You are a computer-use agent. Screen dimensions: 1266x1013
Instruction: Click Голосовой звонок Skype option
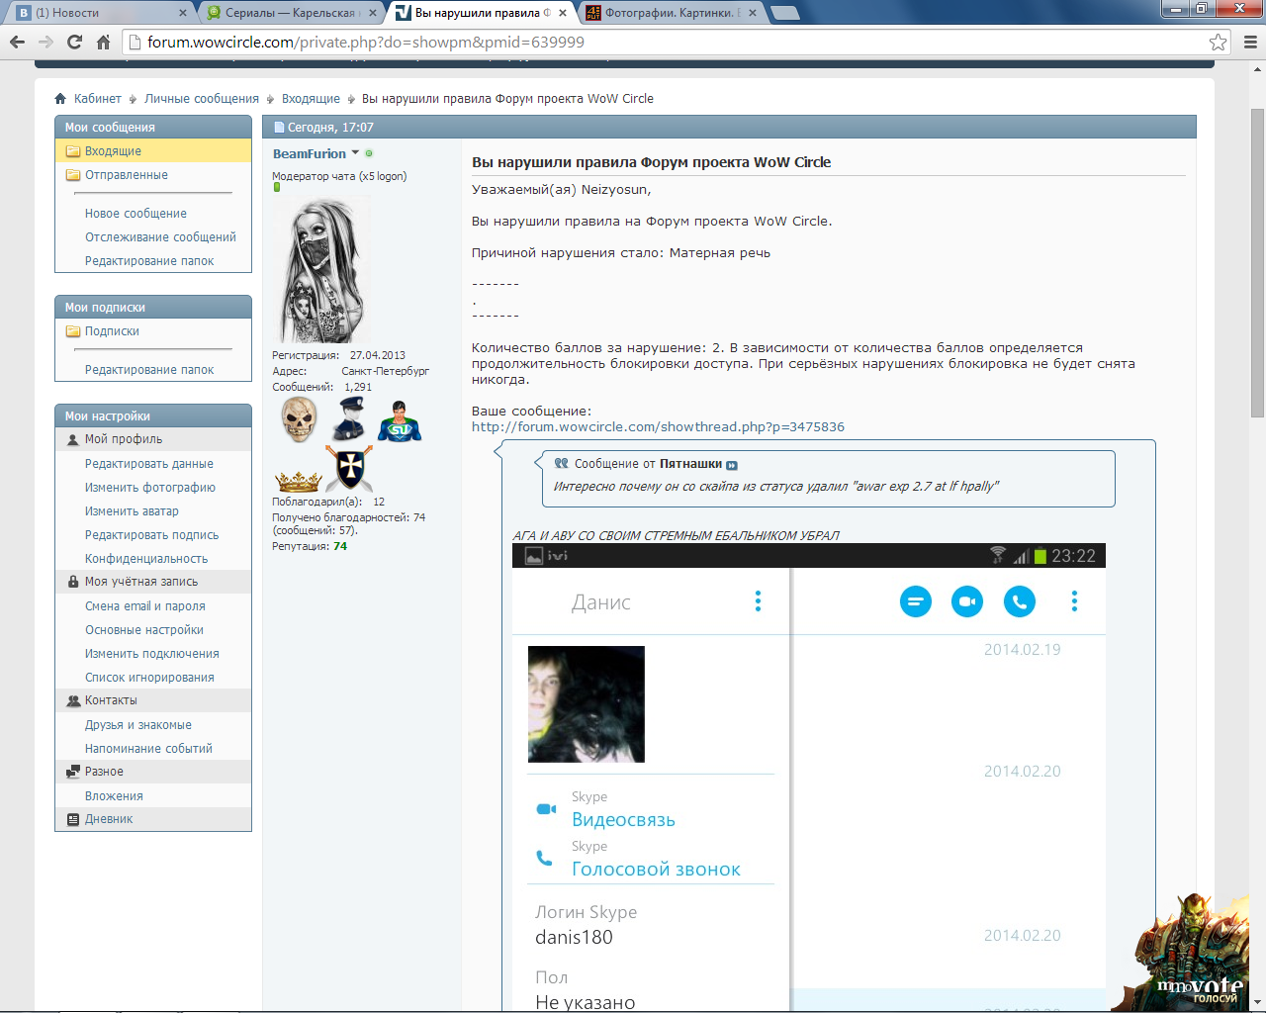click(x=656, y=870)
